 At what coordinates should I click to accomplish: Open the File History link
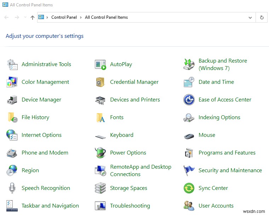coord(35,117)
